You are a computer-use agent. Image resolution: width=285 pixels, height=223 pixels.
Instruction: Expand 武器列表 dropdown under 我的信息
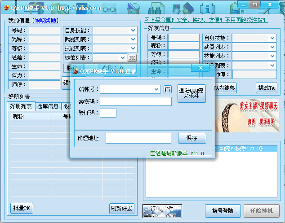pos(133,39)
